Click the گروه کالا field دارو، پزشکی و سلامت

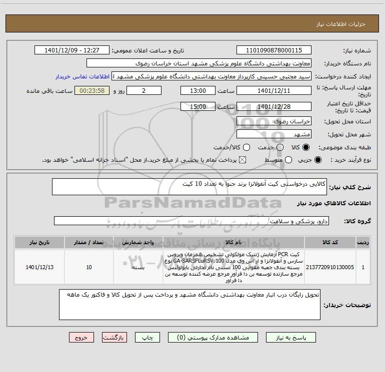[x=191, y=221]
